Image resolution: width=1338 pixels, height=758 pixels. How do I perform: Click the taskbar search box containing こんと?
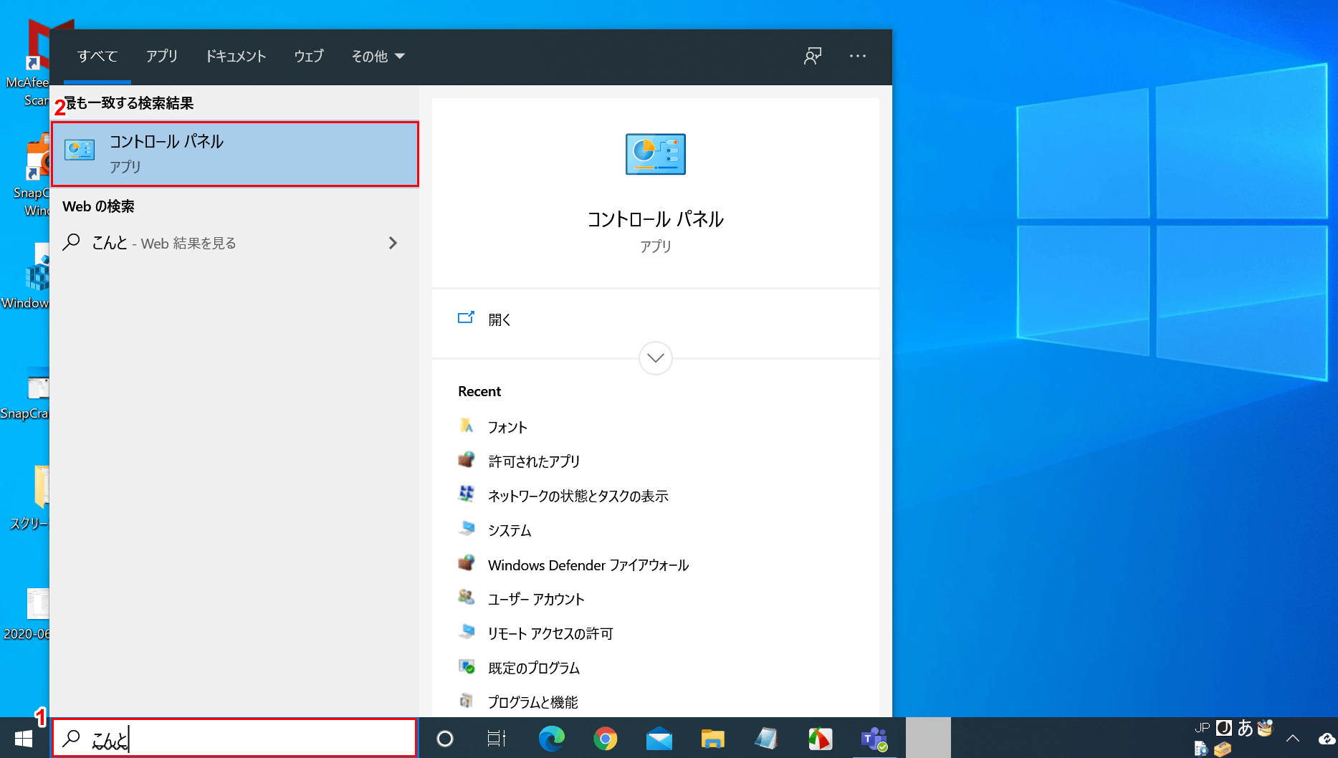tap(234, 738)
